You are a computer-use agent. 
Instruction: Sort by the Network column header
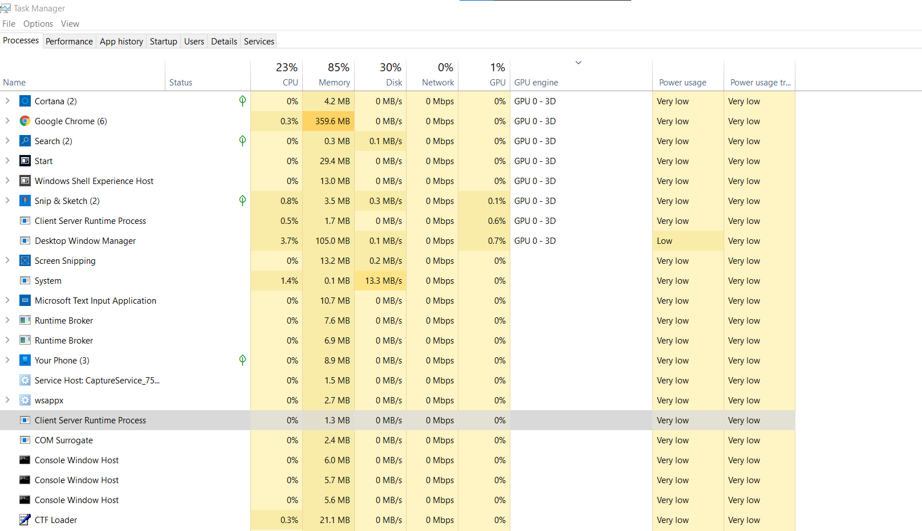(x=432, y=75)
